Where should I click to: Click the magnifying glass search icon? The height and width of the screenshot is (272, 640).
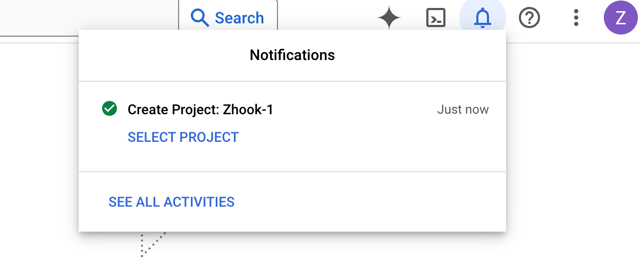[200, 18]
